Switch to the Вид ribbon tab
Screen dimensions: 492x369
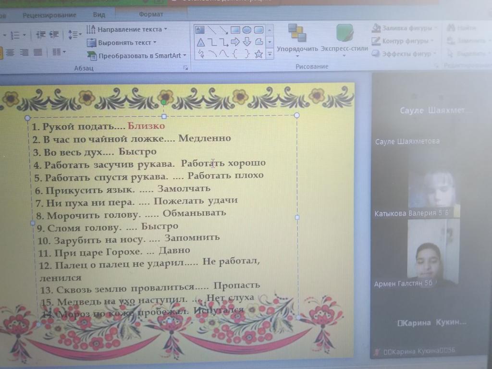click(x=99, y=14)
